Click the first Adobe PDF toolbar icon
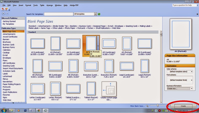 click(x=3, y=9)
